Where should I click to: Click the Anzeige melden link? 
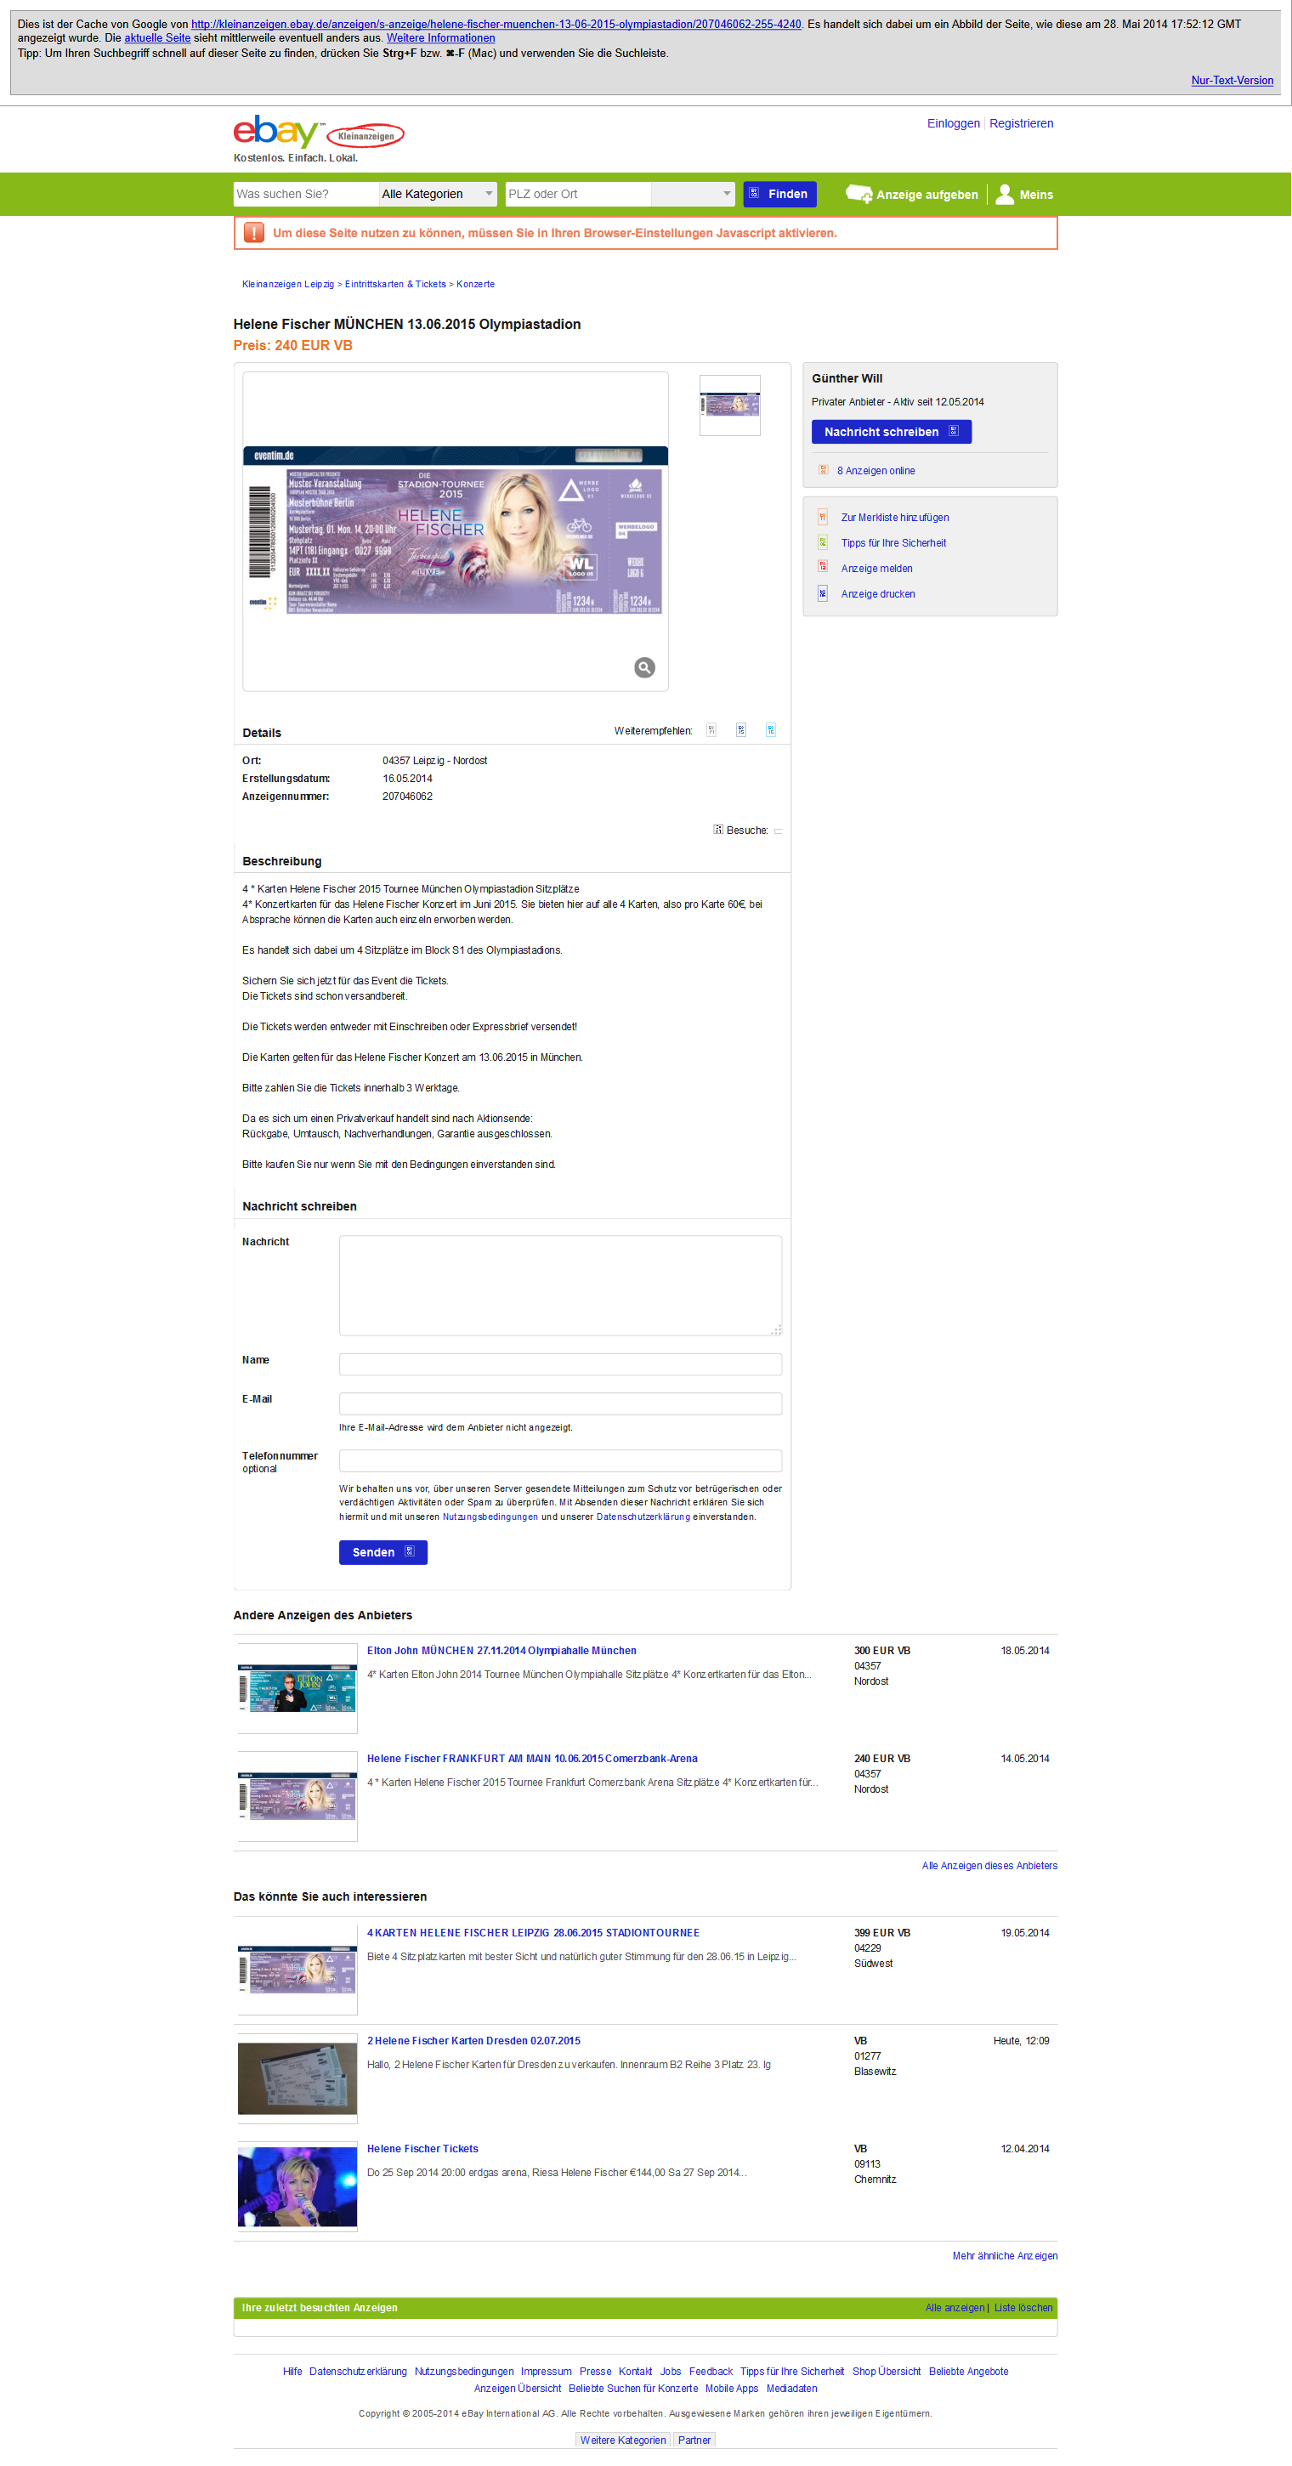click(x=876, y=569)
